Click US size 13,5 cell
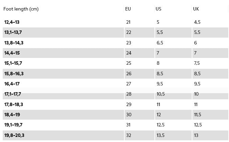Image resolution: width=229 pixels, height=142 pixels. 161,136
